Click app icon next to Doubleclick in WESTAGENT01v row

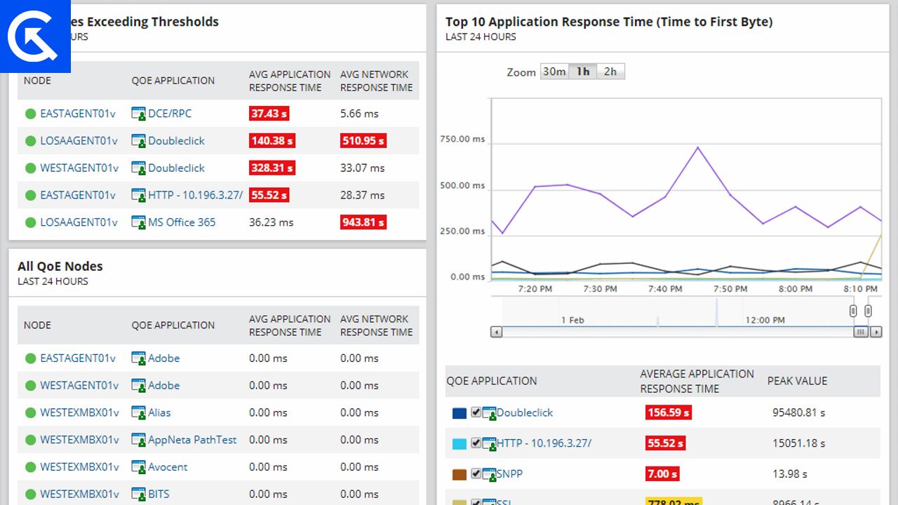pyautogui.click(x=138, y=168)
